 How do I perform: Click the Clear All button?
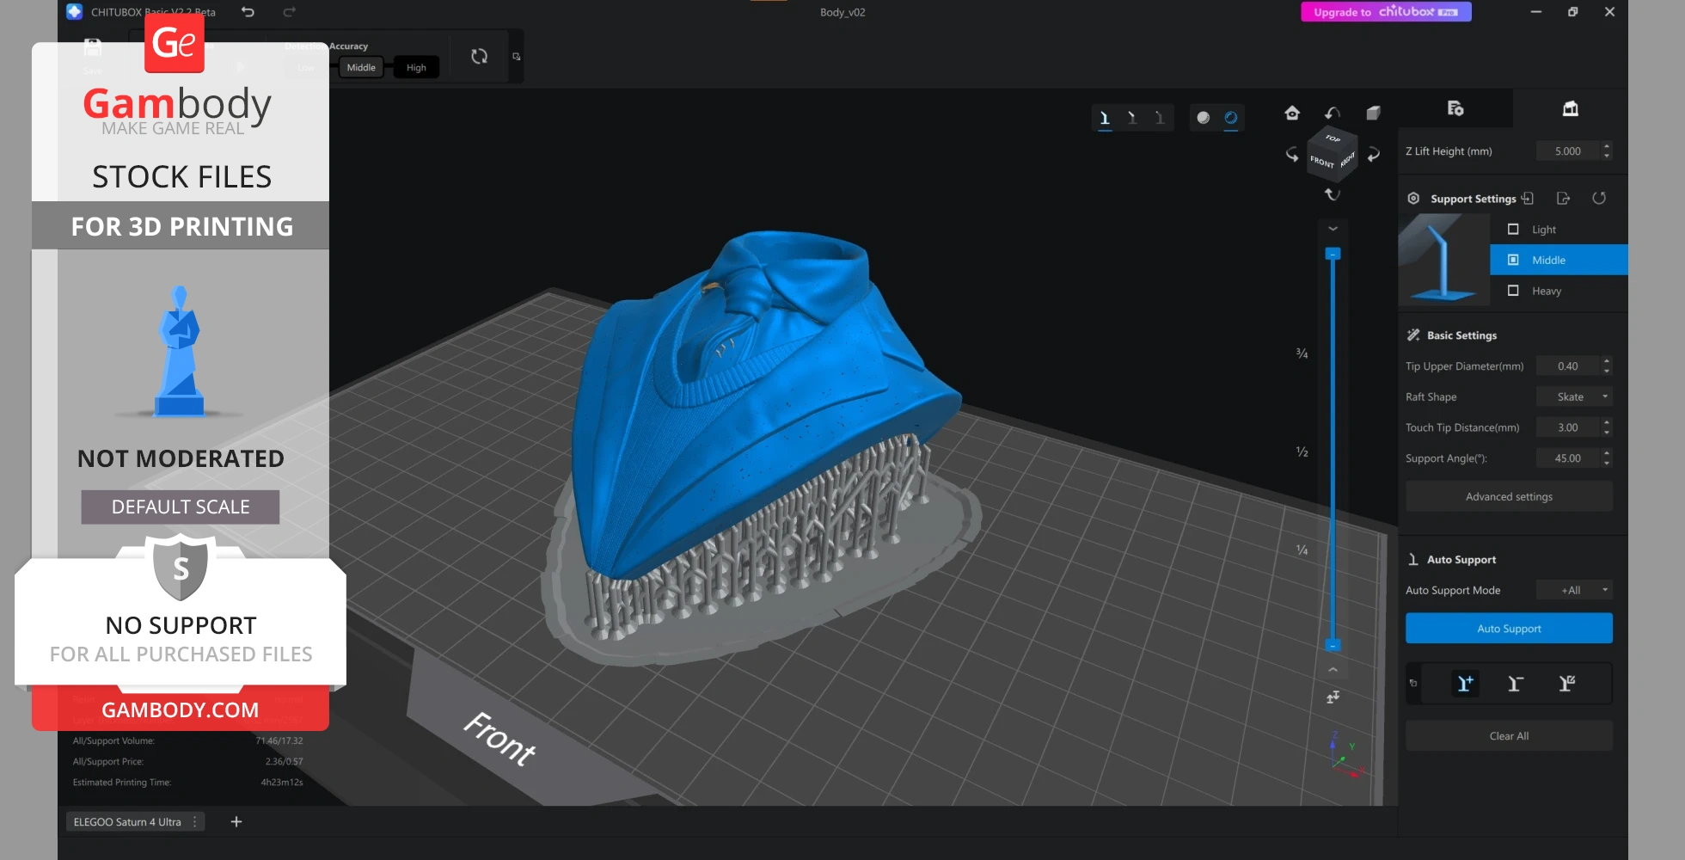1509,736
